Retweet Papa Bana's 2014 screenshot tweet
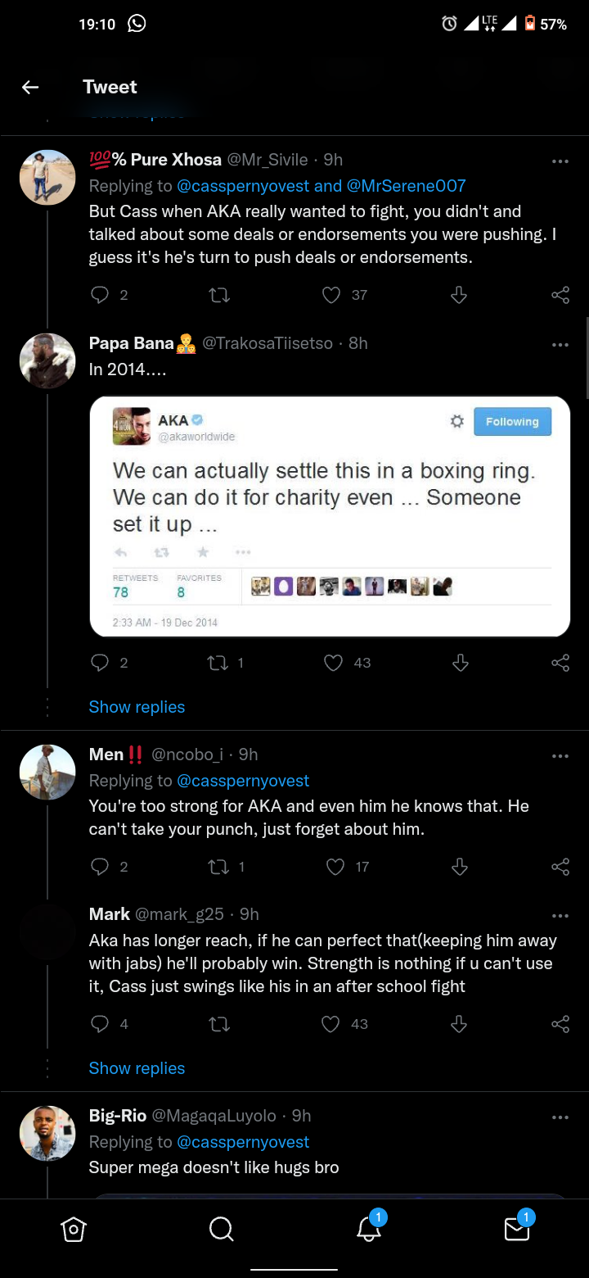This screenshot has width=589, height=1278. pos(218,663)
